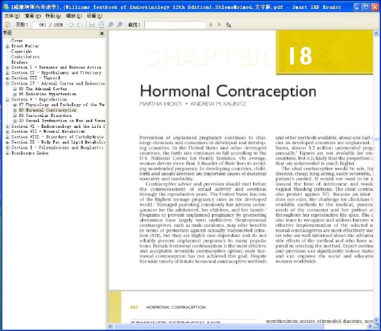
Task: Expand the Disclosure Index bookmark
Action: (7, 153)
